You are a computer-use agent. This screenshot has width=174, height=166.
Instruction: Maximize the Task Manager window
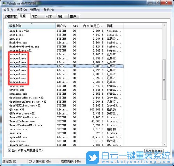click(x=157, y=2)
